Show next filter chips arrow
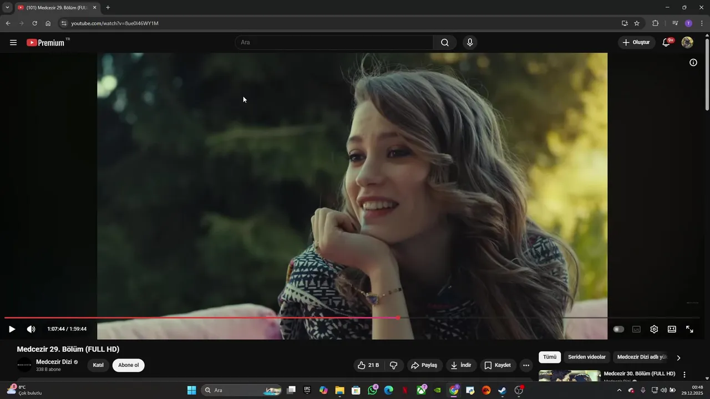The height and width of the screenshot is (399, 710). click(x=678, y=358)
